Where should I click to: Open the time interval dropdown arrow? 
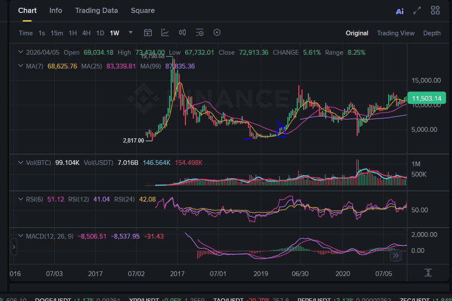(x=131, y=32)
